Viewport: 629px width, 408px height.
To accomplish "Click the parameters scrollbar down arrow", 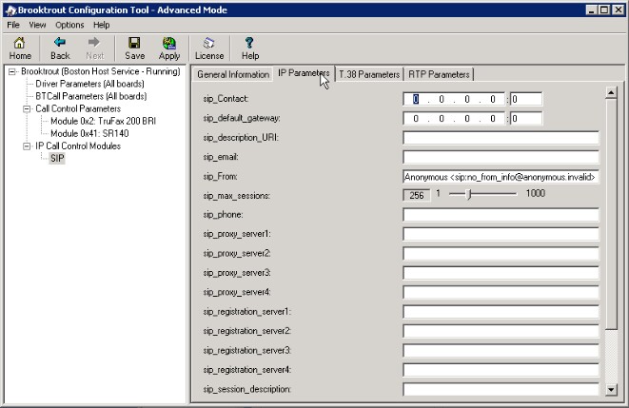I will click(x=611, y=389).
